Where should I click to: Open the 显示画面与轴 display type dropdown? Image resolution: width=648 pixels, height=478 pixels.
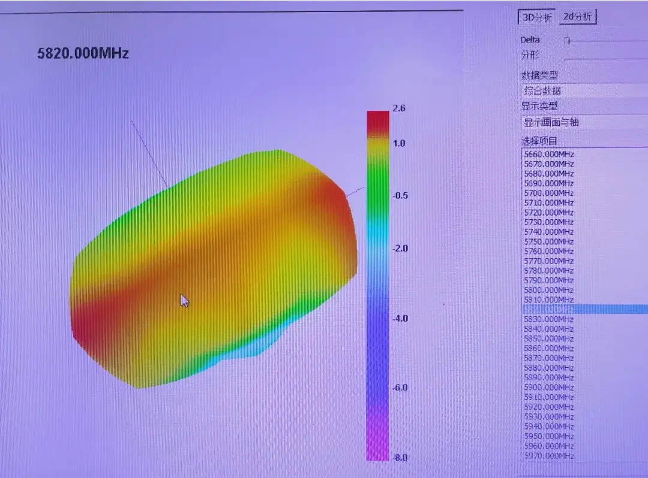point(584,122)
